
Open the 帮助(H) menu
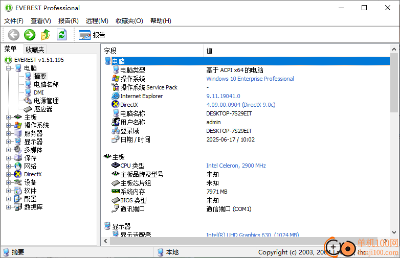[161, 20]
